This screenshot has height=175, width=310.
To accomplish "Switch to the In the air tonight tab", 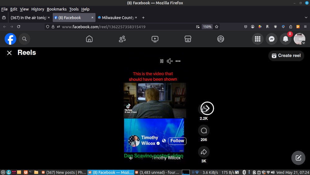I will coord(28,18).
